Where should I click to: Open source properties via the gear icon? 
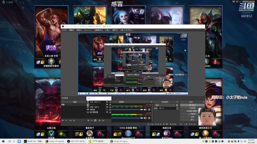[x=95, y=120]
